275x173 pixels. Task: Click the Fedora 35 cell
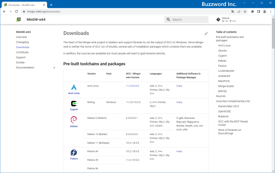click(x=93, y=160)
